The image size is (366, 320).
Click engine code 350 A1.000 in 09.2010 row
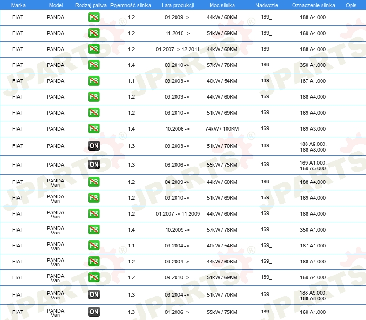313,65
